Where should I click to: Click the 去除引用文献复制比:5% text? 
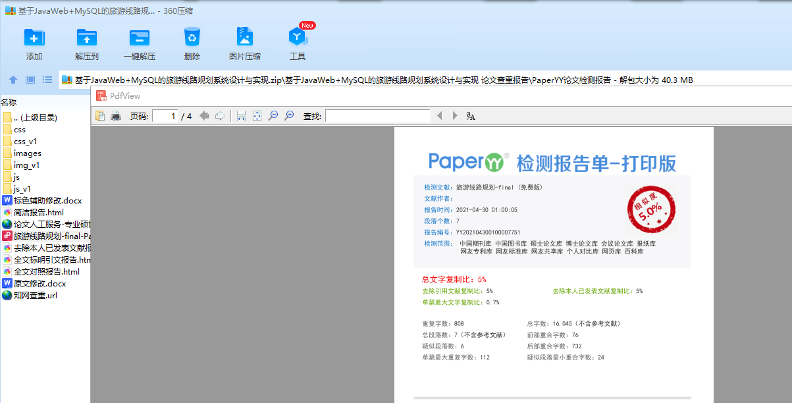[x=457, y=291]
